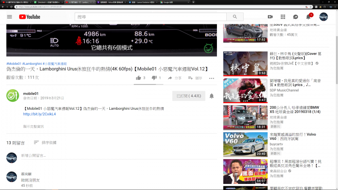Click the view count 觀看次數：111次
338x190 pixels.
tap(23, 77)
